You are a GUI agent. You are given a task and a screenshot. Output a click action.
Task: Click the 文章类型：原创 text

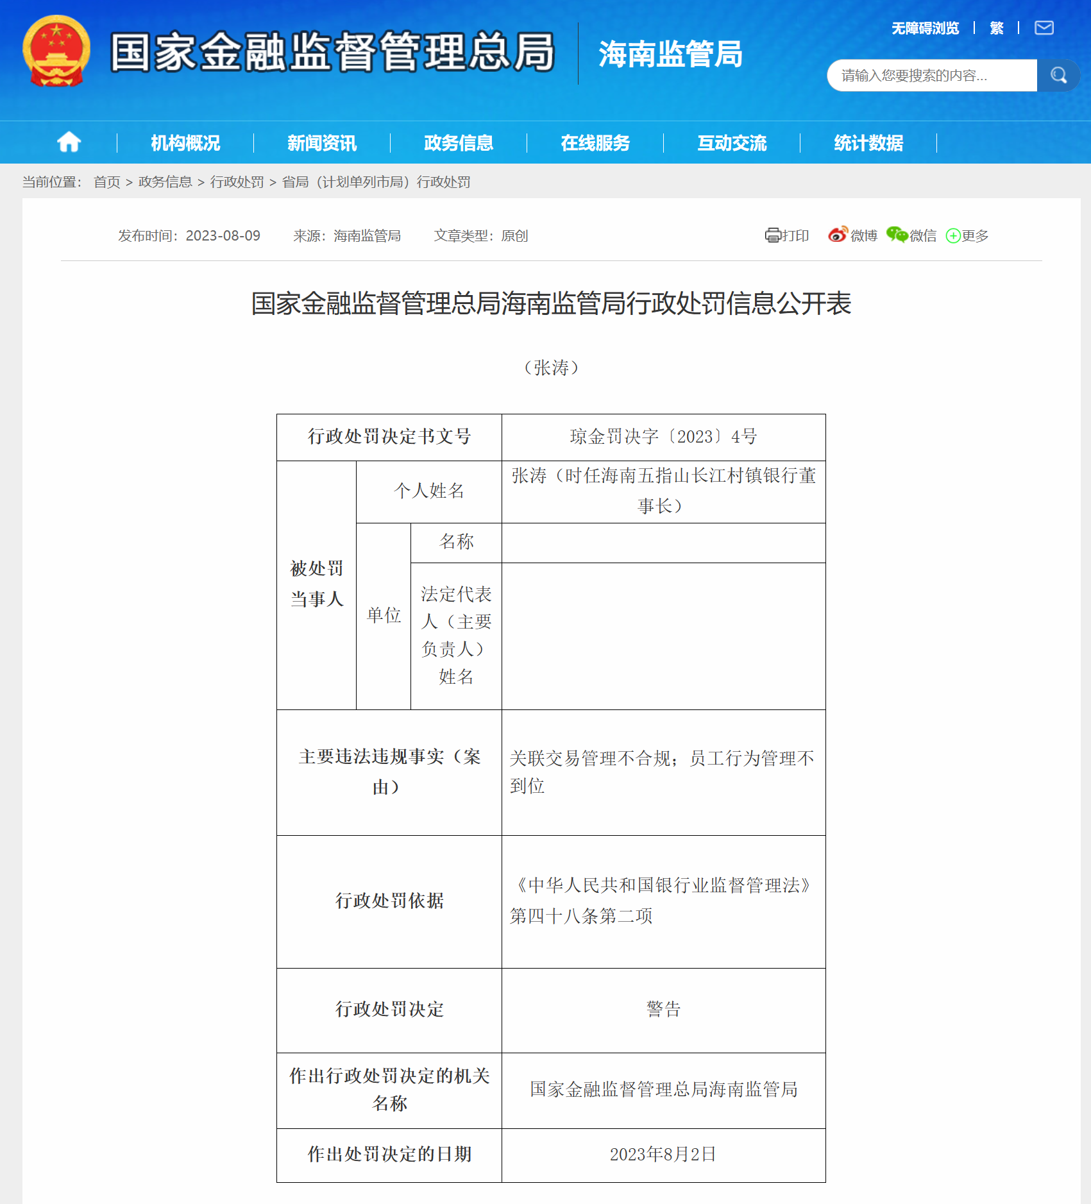click(481, 236)
